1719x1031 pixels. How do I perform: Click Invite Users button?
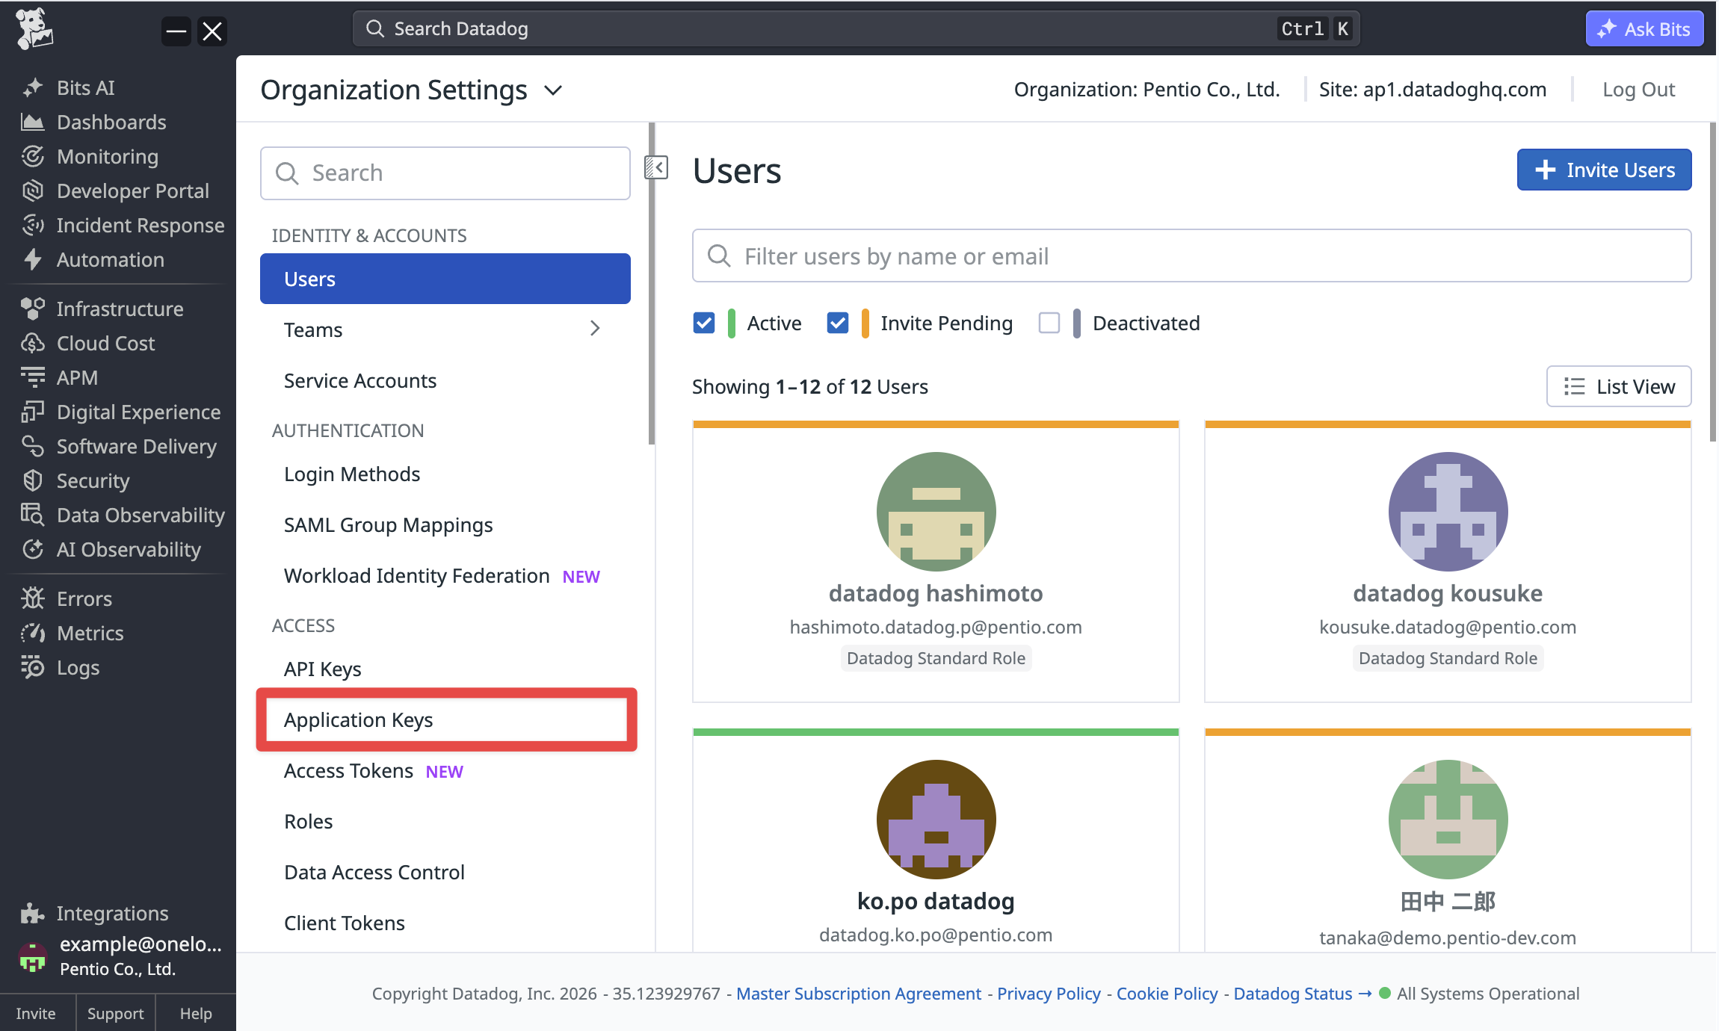tap(1604, 170)
